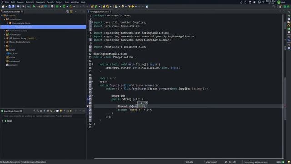Toggle Link with Editor in Package Explorer

71,12
